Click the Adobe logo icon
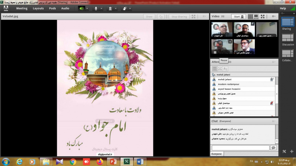The width and height of the screenshot is (296, 166). [x=6, y=8]
